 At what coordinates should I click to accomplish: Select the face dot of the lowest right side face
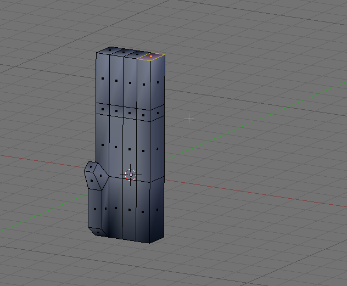pos(158,210)
